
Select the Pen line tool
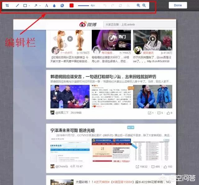click(x=17, y=5)
